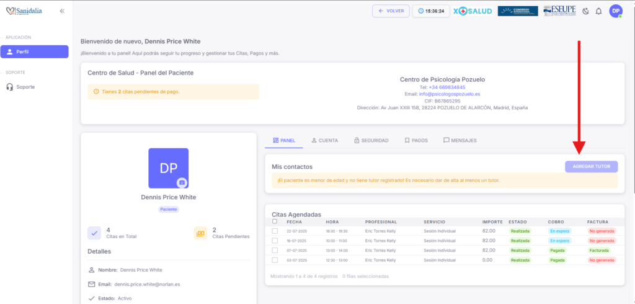Check the select-all checkbox in table header
This screenshot has width=635, height=304.
275,221
